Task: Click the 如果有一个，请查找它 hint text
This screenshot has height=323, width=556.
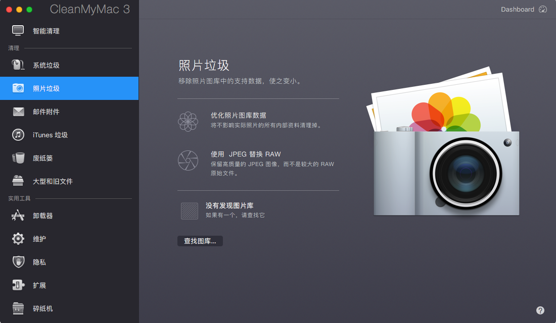Action: (235, 215)
